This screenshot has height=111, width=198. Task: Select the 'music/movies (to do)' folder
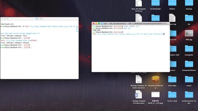189,95
